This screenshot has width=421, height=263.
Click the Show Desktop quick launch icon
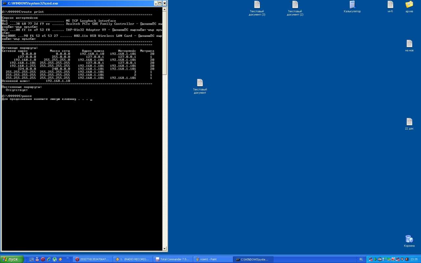[x=32, y=259]
